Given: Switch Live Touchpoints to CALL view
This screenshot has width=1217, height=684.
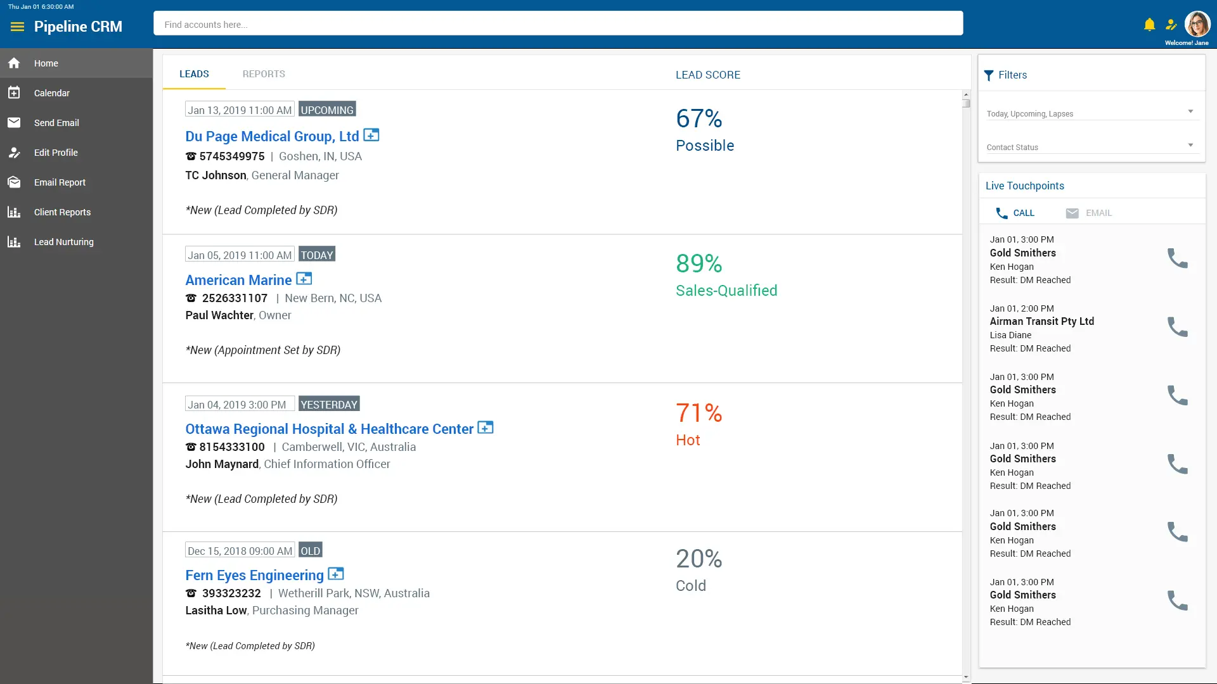Looking at the screenshot, I should click(1015, 213).
